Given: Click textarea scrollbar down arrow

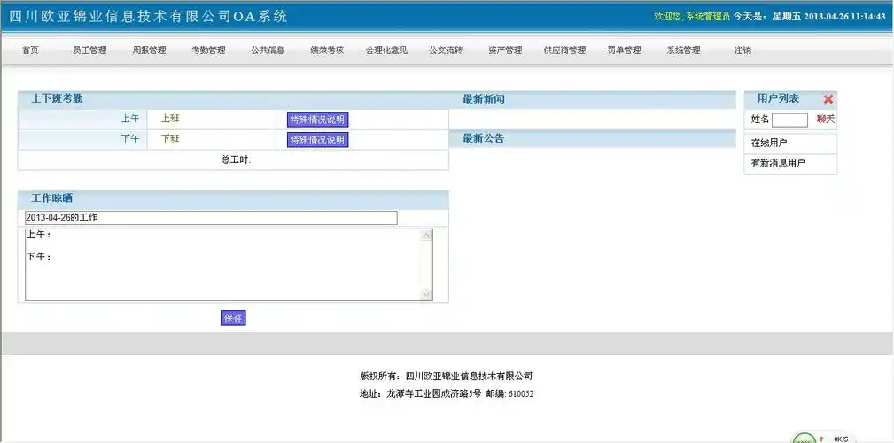Looking at the screenshot, I should [x=426, y=294].
